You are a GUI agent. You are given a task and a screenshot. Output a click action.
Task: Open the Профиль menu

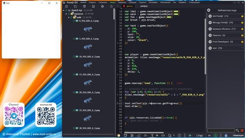pos(182,2)
